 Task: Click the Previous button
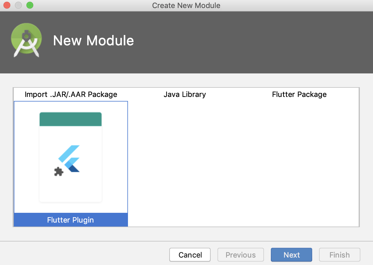241,255
